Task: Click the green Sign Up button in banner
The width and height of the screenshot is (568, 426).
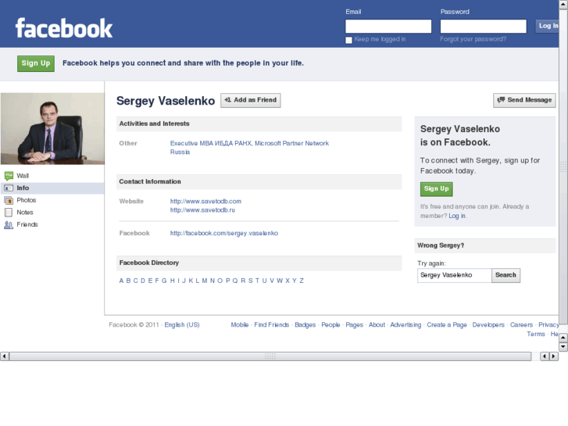Action: tap(36, 63)
